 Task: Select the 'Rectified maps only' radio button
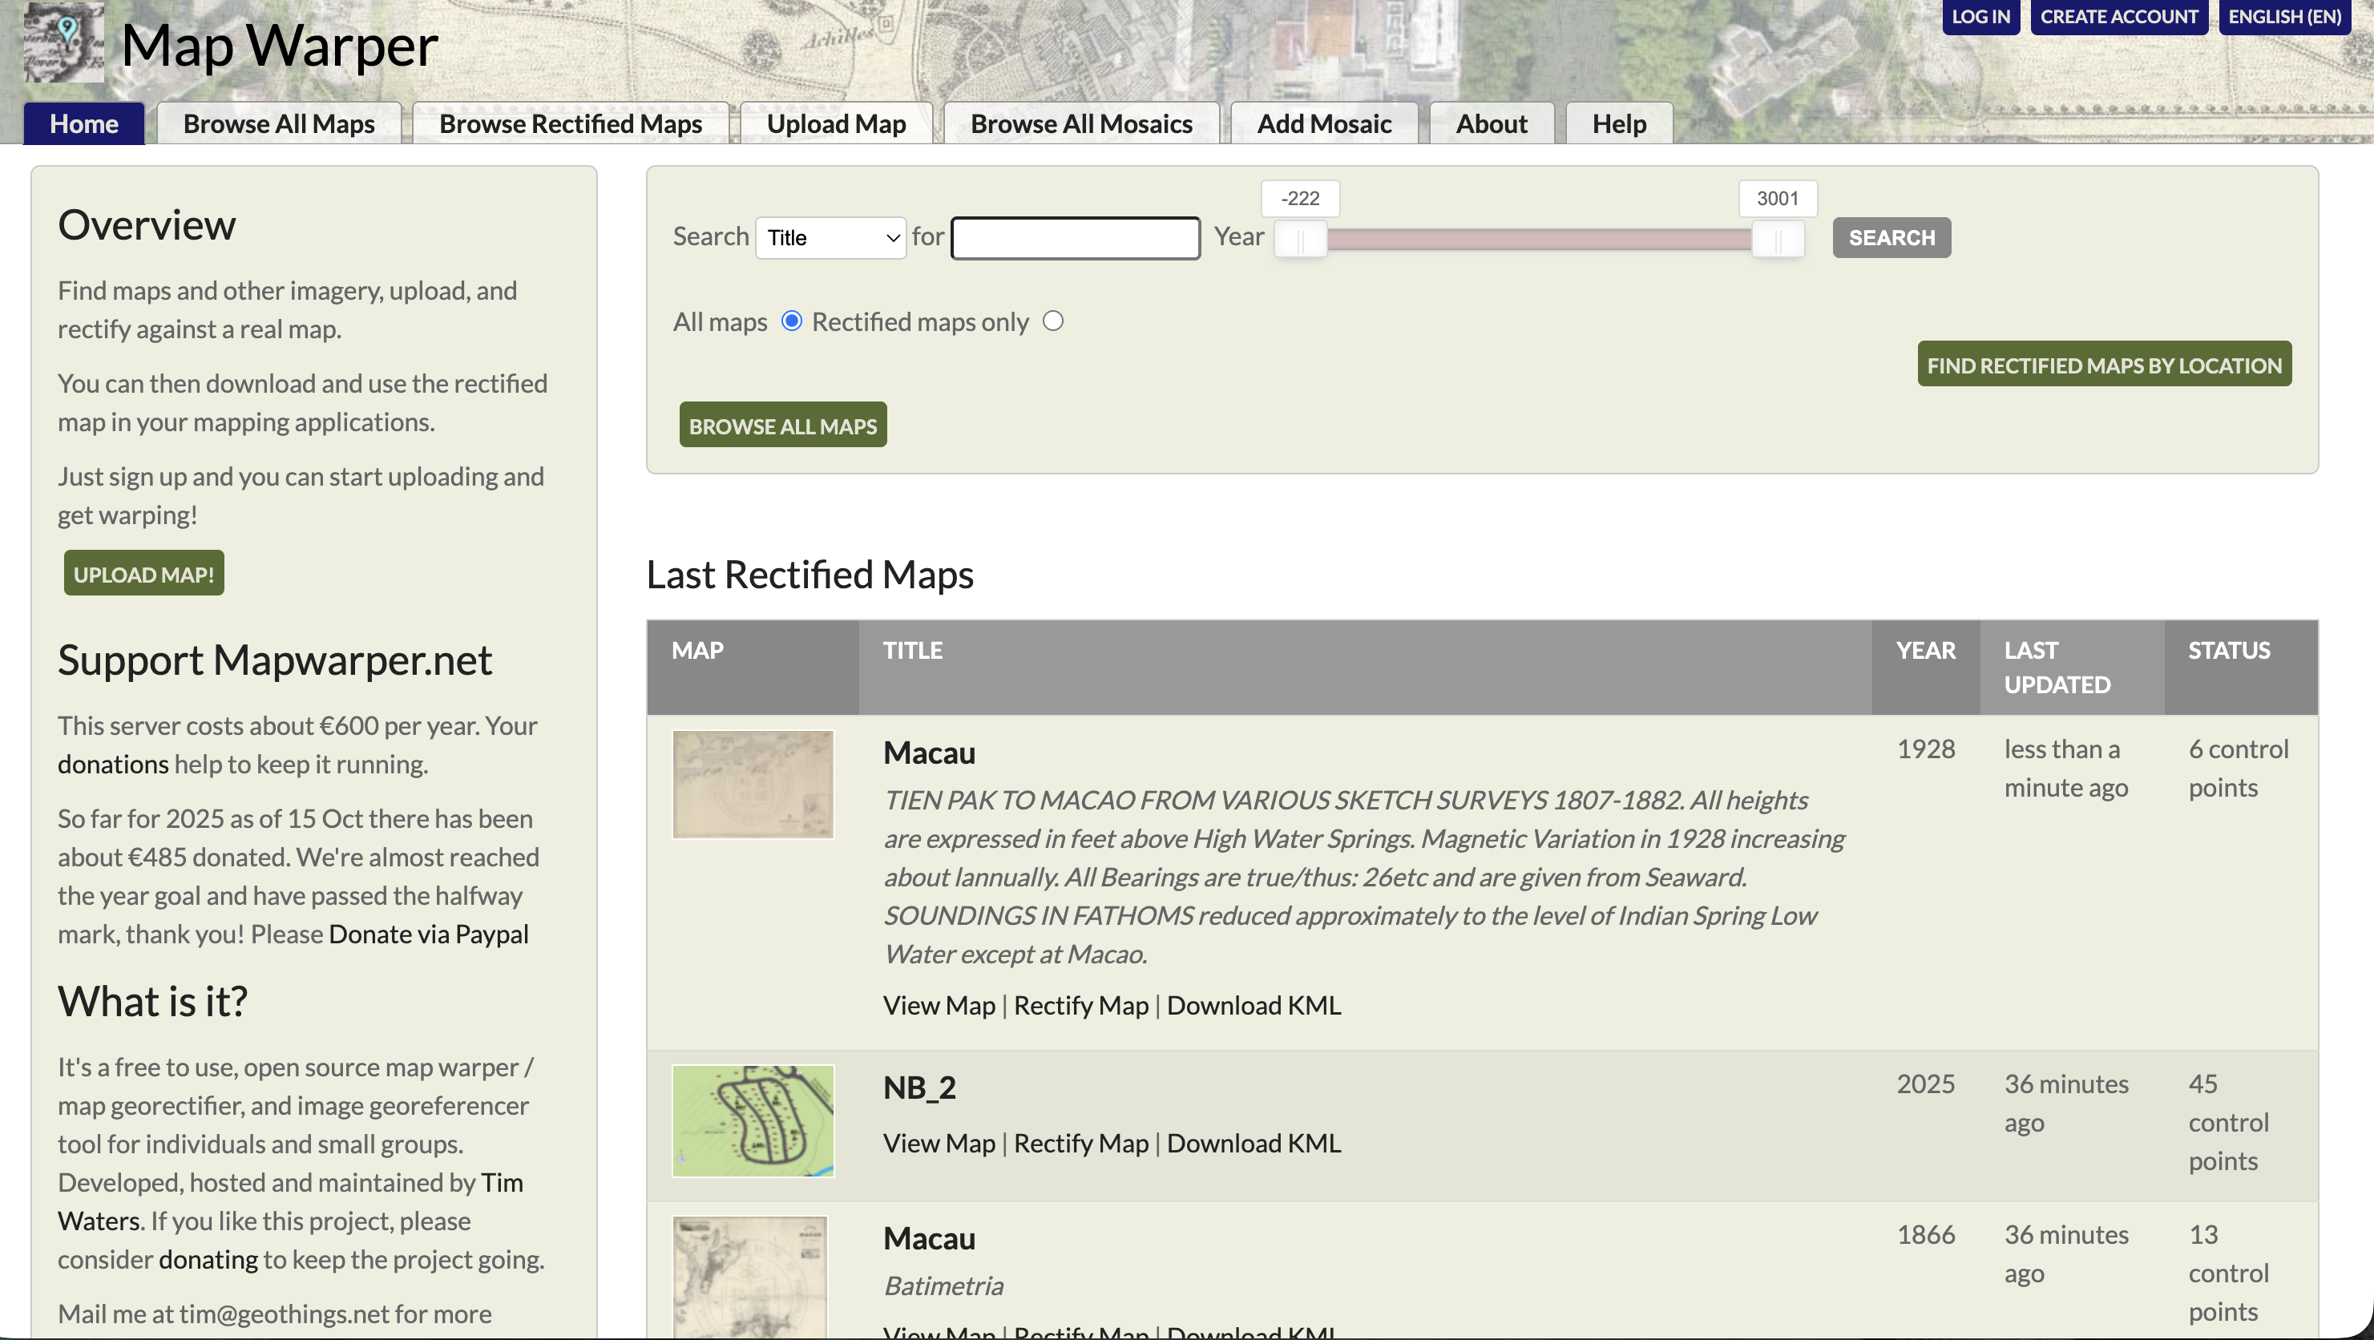pos(1052,321)
